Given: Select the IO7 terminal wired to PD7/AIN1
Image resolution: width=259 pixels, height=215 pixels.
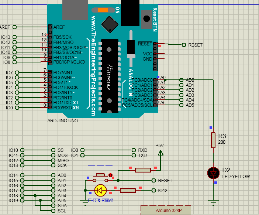Looking at the screenshot, I should (x=17, y=72).
